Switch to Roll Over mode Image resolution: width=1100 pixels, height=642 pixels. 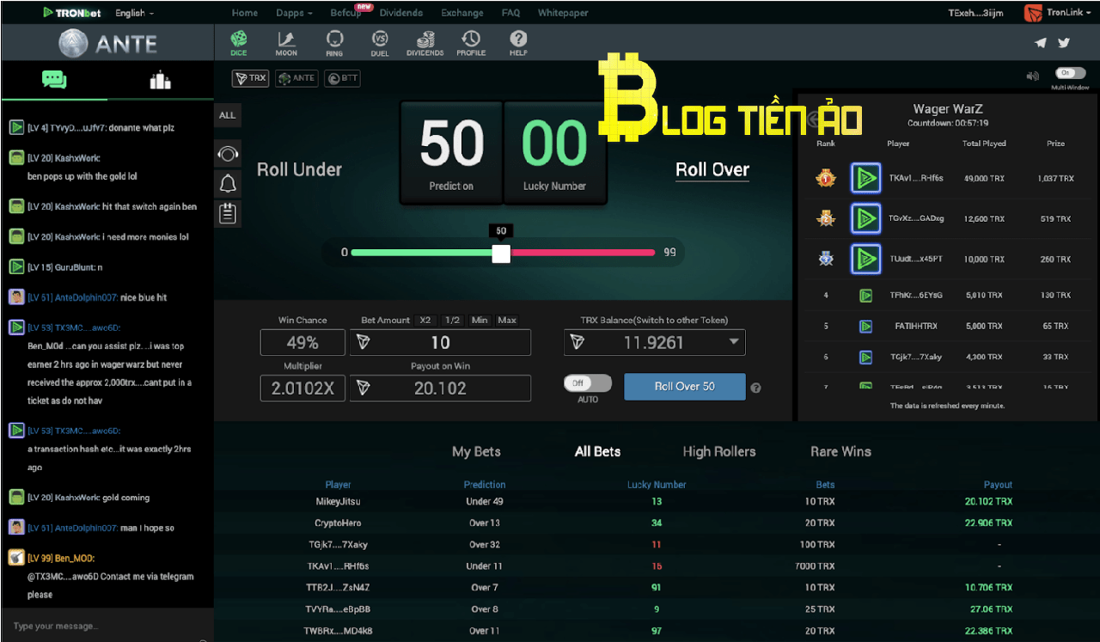coord(712,170)
